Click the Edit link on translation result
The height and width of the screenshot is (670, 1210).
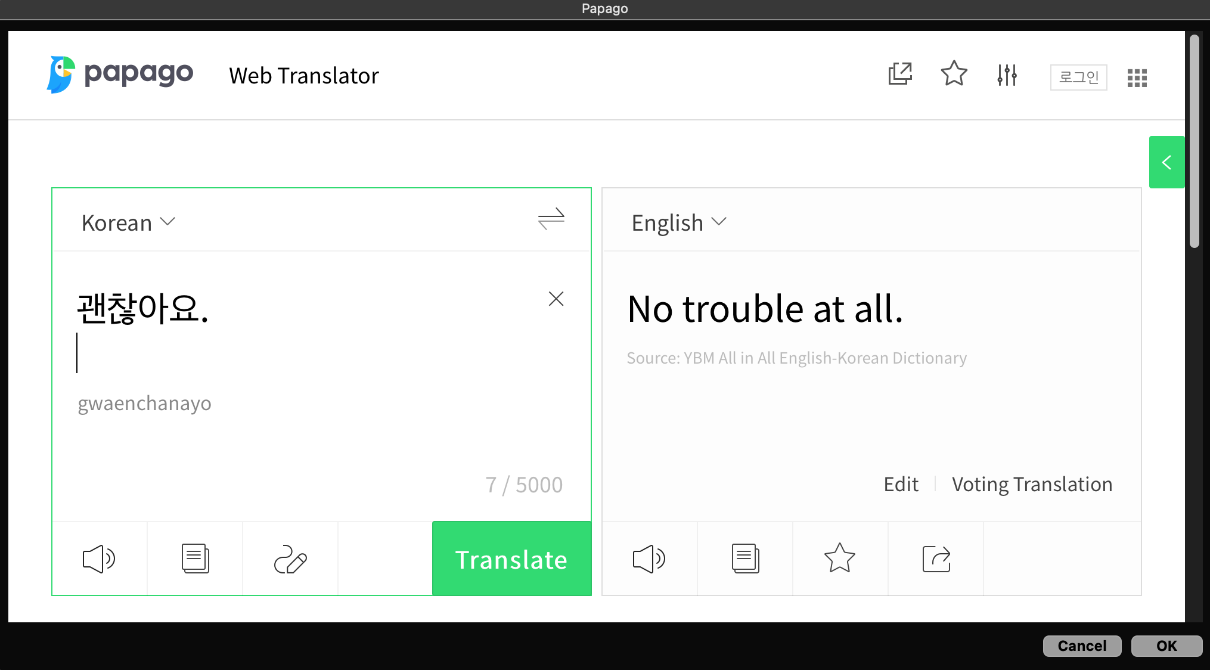coord(901,485)
